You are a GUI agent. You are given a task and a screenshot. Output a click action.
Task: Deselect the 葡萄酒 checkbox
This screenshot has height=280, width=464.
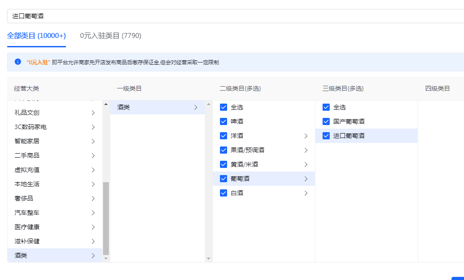224,178
